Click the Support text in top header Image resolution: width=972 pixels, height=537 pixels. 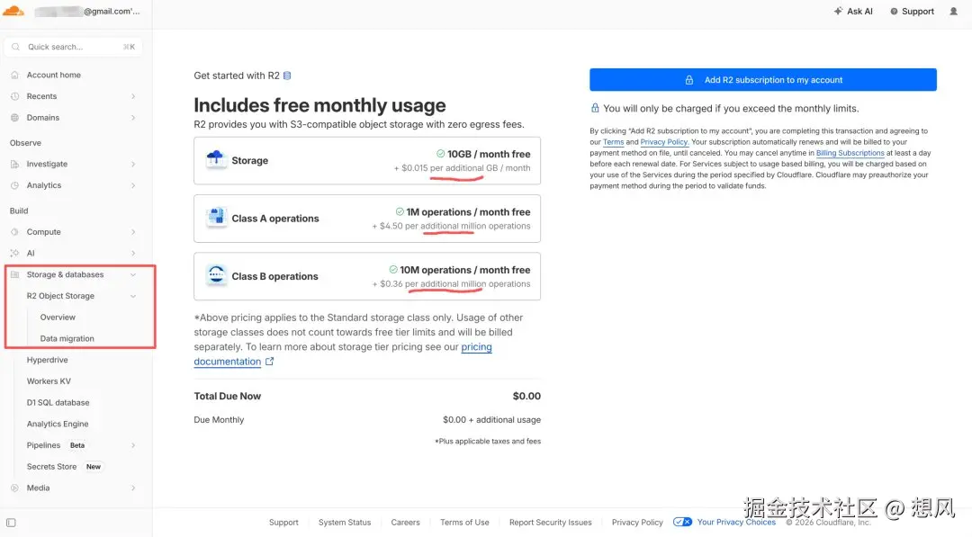tap(917, 11)
